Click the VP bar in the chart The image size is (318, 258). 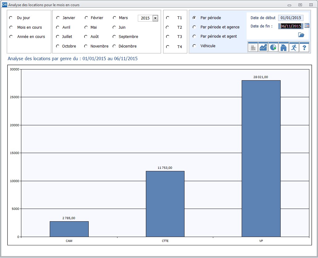pos(261,159)
